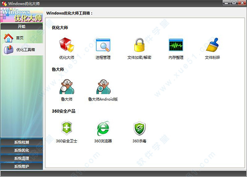Open the 文件粉碎 file shredder

[212, 45]
